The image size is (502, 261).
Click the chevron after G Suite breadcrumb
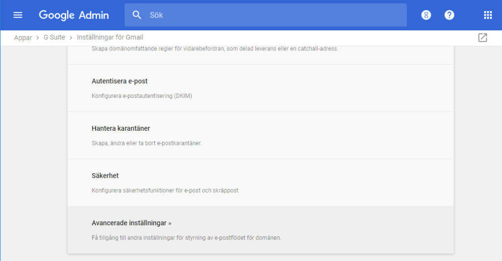pos(71,38)
